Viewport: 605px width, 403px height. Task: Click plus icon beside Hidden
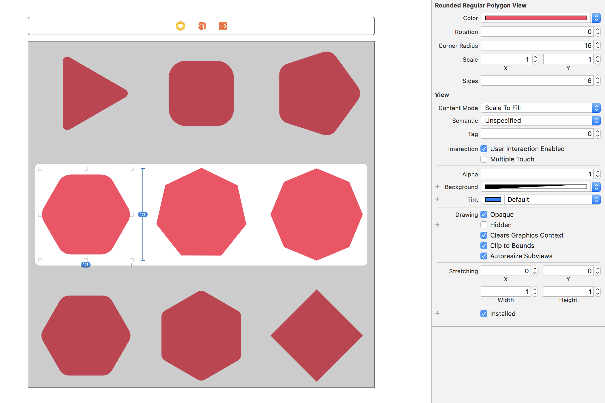point(437,225)
